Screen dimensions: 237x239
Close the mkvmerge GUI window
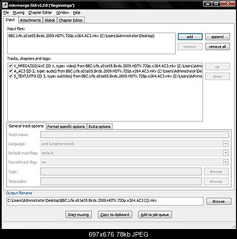coord(228,4)
